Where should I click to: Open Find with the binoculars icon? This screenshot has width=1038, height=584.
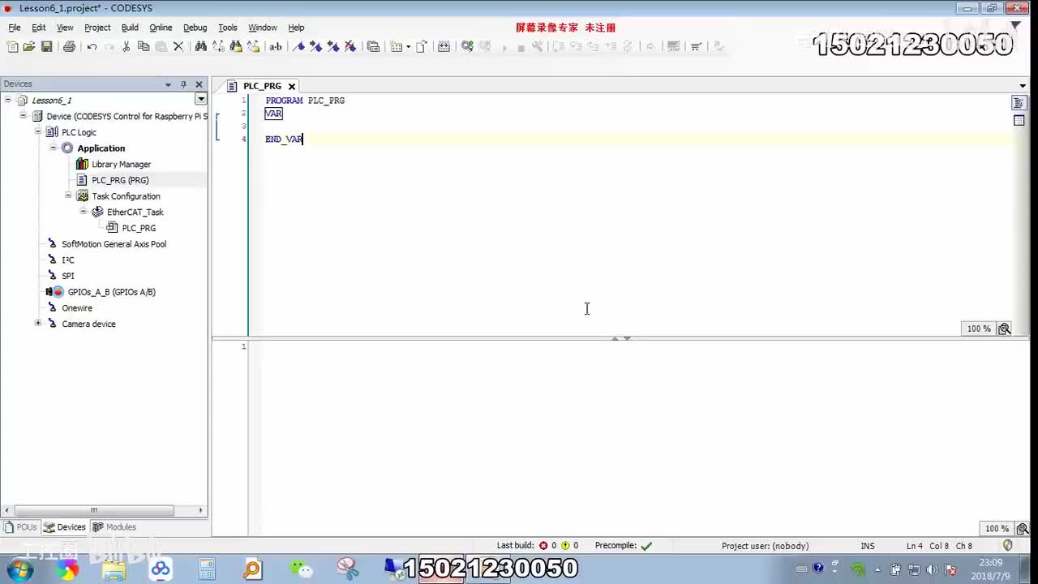(200, 47)
